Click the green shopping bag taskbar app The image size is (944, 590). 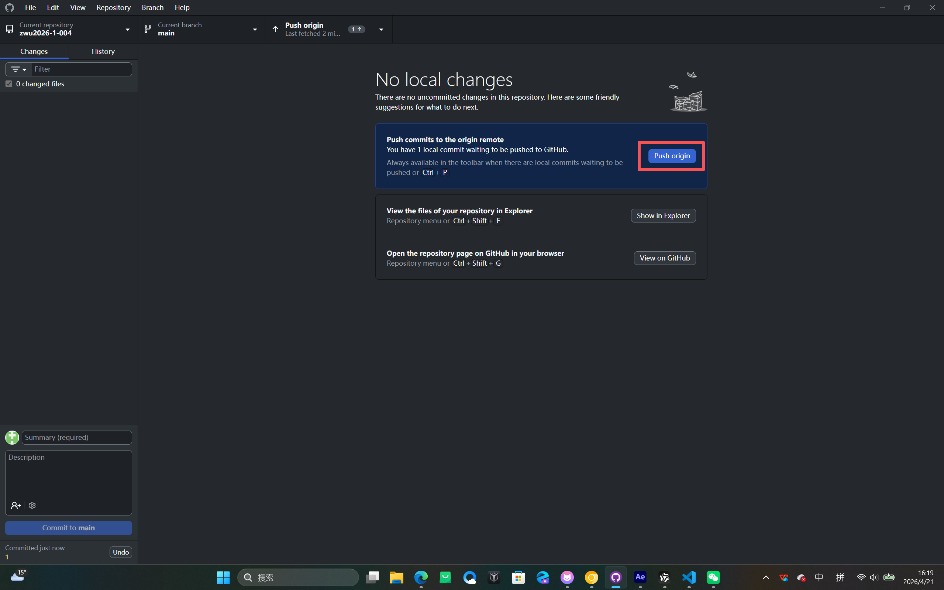tap(445, 577)
